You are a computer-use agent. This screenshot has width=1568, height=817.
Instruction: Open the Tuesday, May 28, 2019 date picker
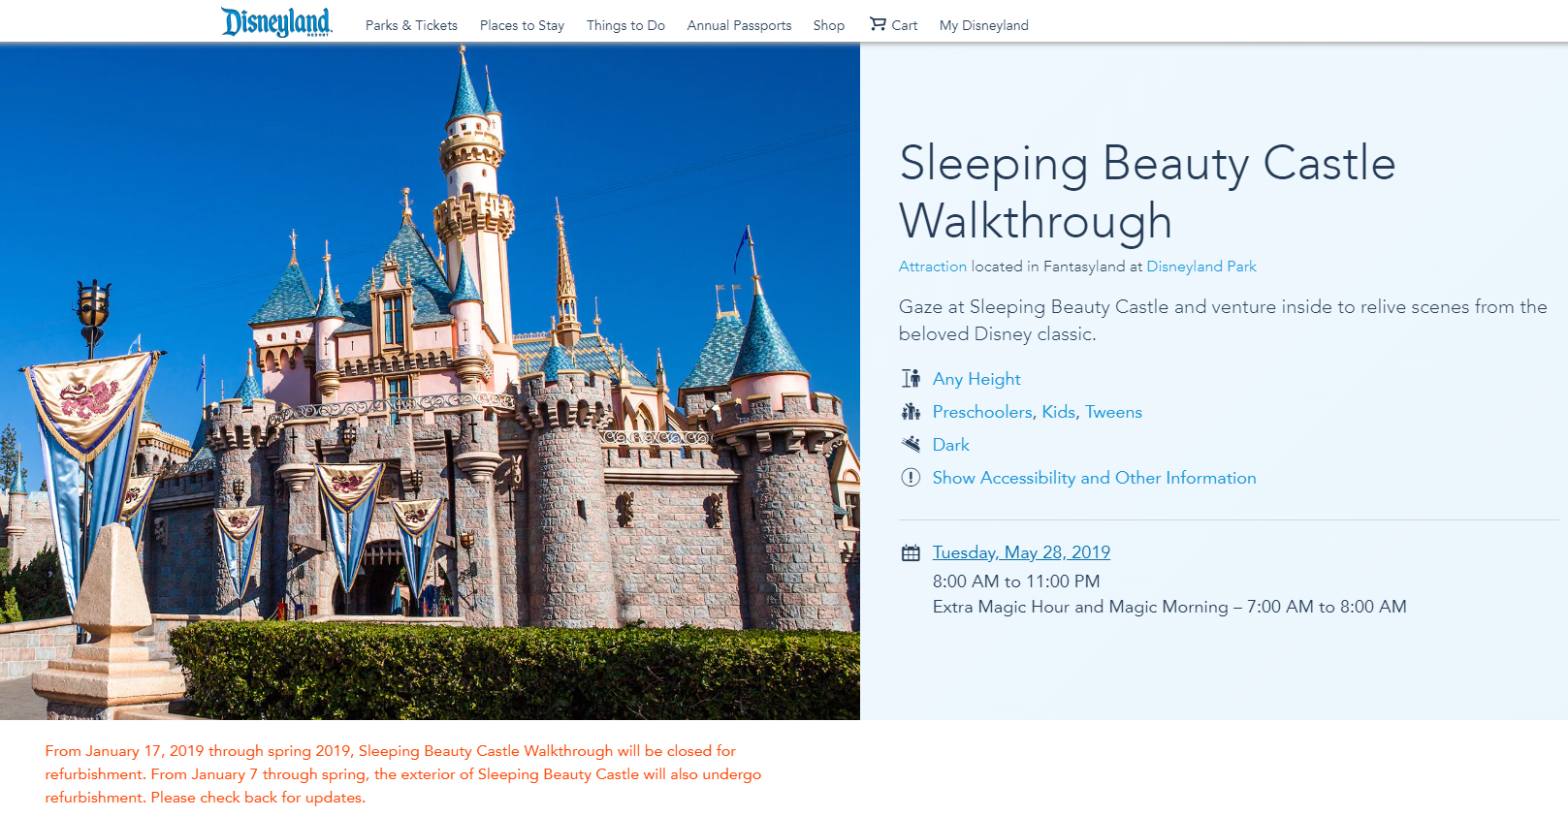coord(1021,552)
